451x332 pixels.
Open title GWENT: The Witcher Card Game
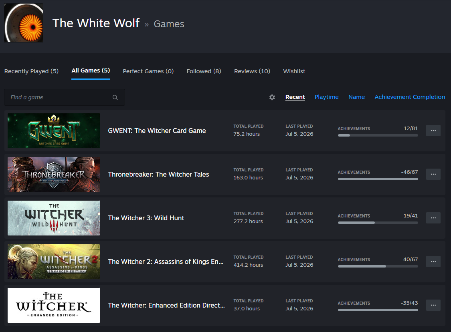(x=157, y=131)
